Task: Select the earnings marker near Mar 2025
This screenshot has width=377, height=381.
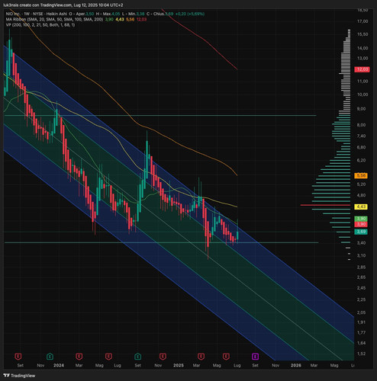Action: click(201, 357)
